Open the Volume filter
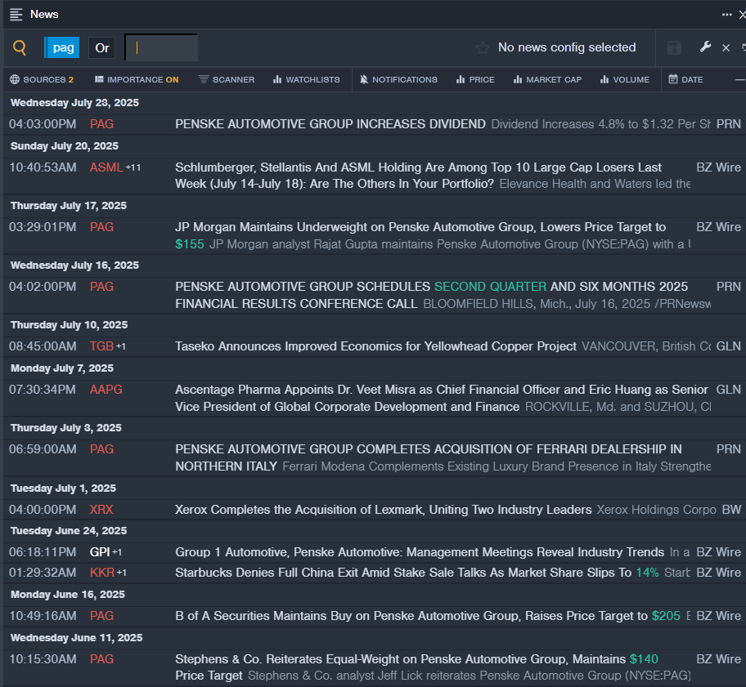Image resolution: width=746 pixels, height=687 pixels. click(x=625, y=79)
